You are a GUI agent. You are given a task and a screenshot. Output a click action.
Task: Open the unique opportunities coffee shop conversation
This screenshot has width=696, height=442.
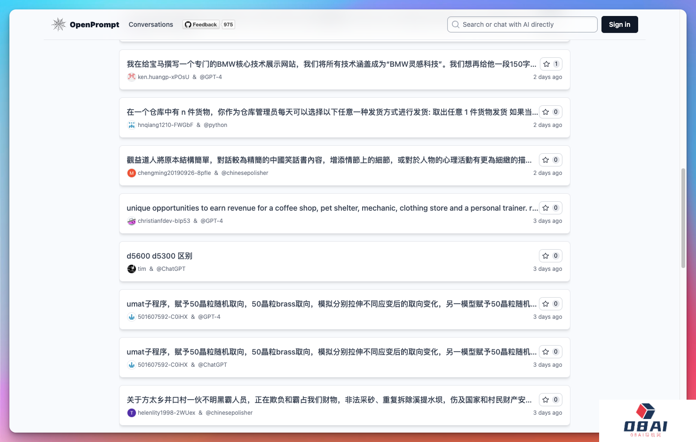[329, 208]
